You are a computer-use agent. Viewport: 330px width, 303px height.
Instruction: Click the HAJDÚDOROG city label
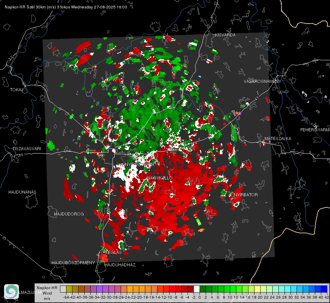(x=69, y=214)
